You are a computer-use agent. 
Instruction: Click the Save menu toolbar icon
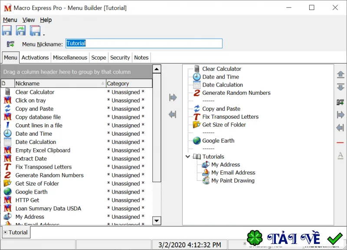(x=7, y=30)
